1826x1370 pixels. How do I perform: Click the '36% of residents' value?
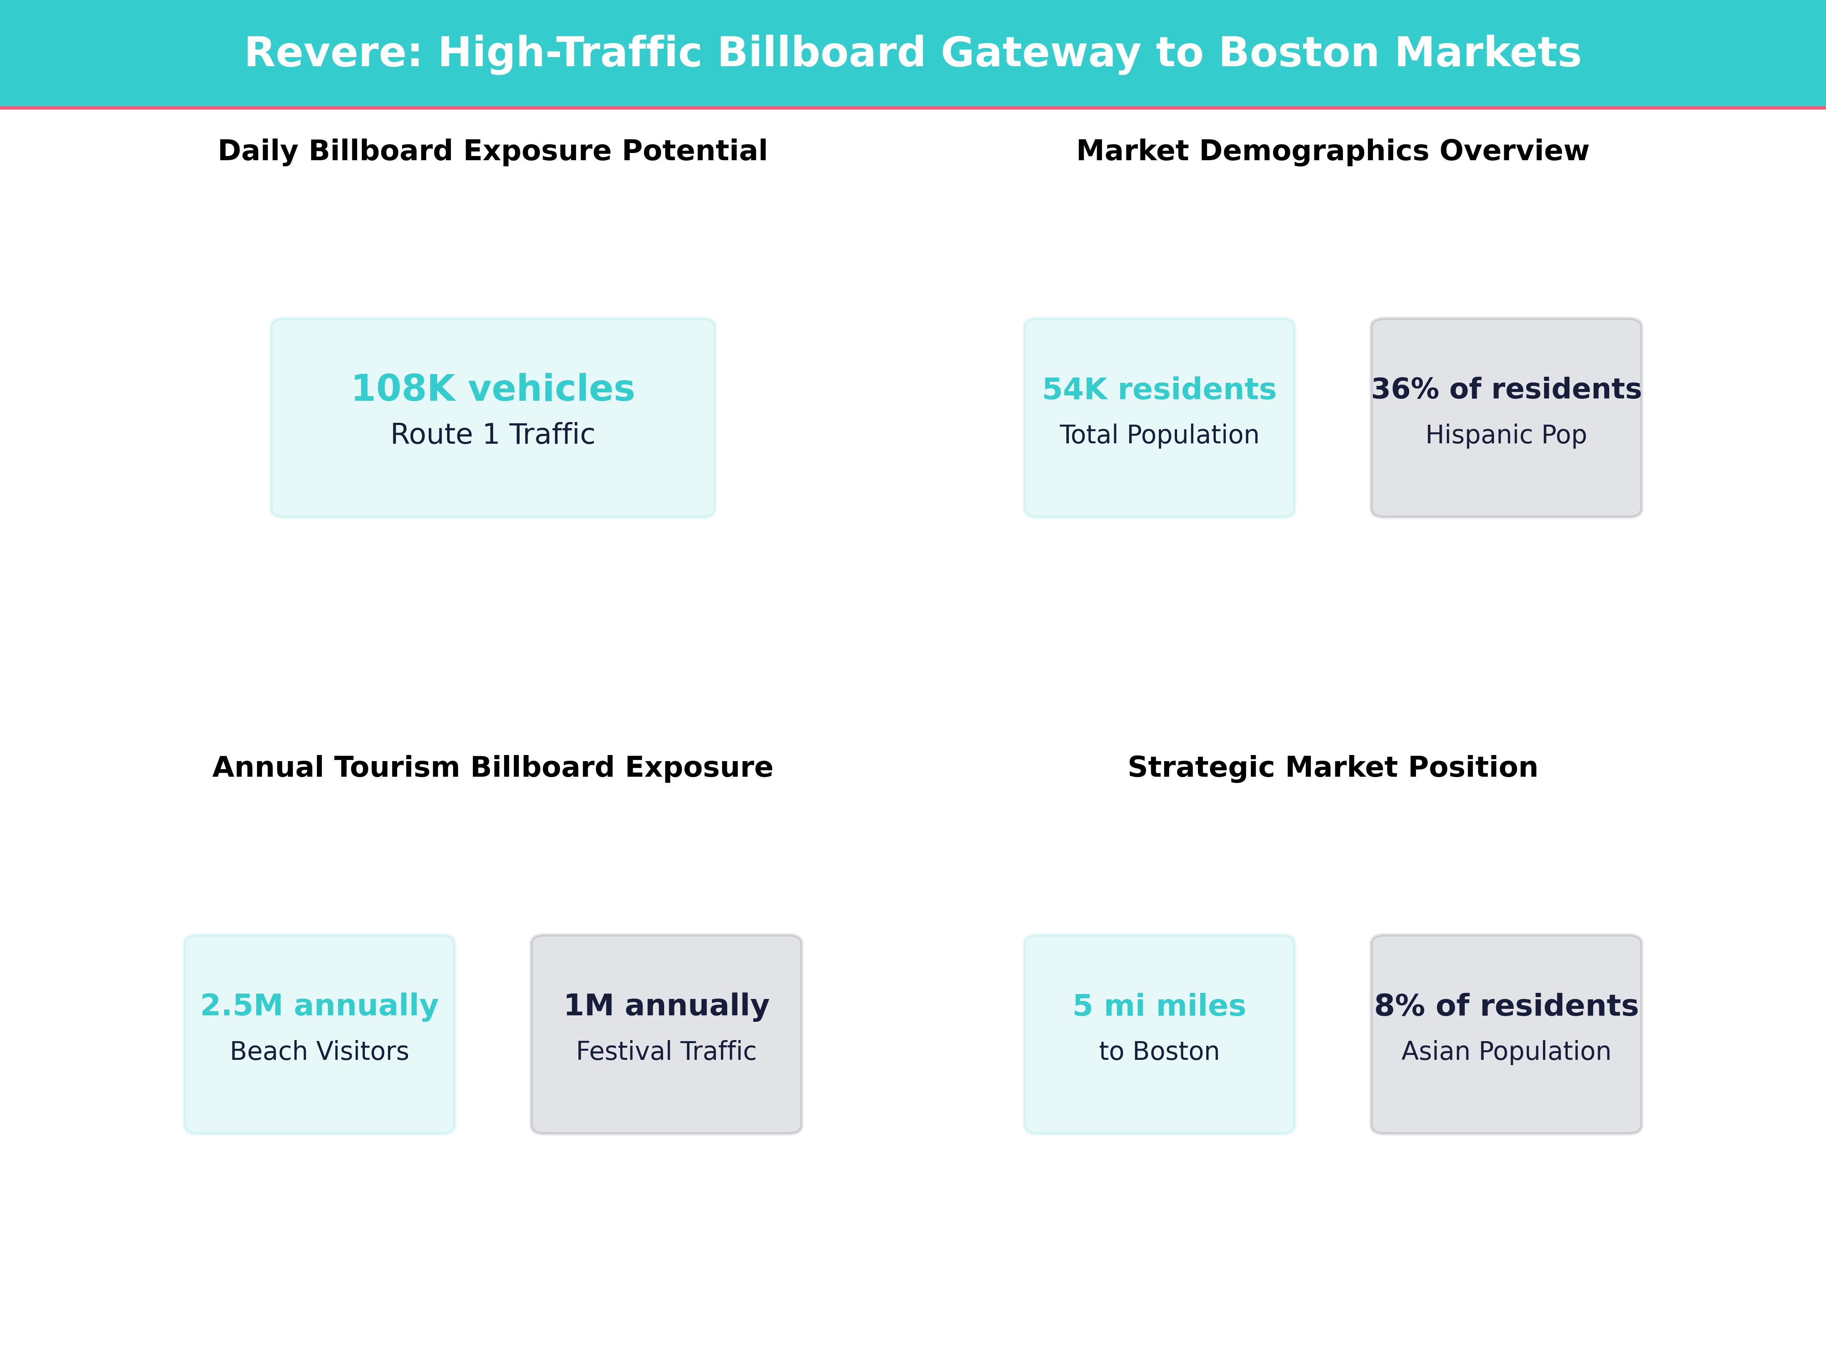[x=1506, y=389]
